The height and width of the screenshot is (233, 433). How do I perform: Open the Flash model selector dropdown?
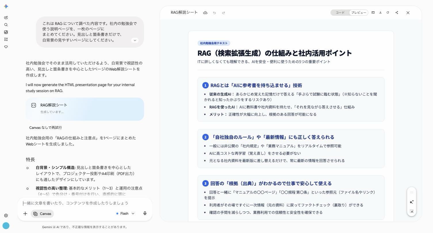[125, 213]
